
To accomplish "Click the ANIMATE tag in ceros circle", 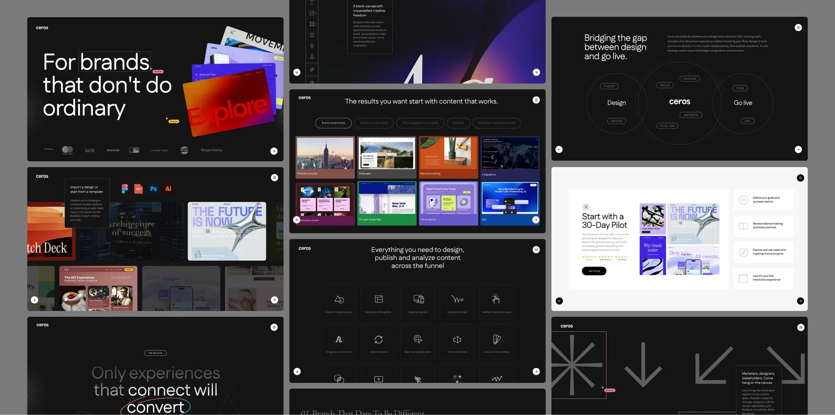I will (x=691, y=115).
